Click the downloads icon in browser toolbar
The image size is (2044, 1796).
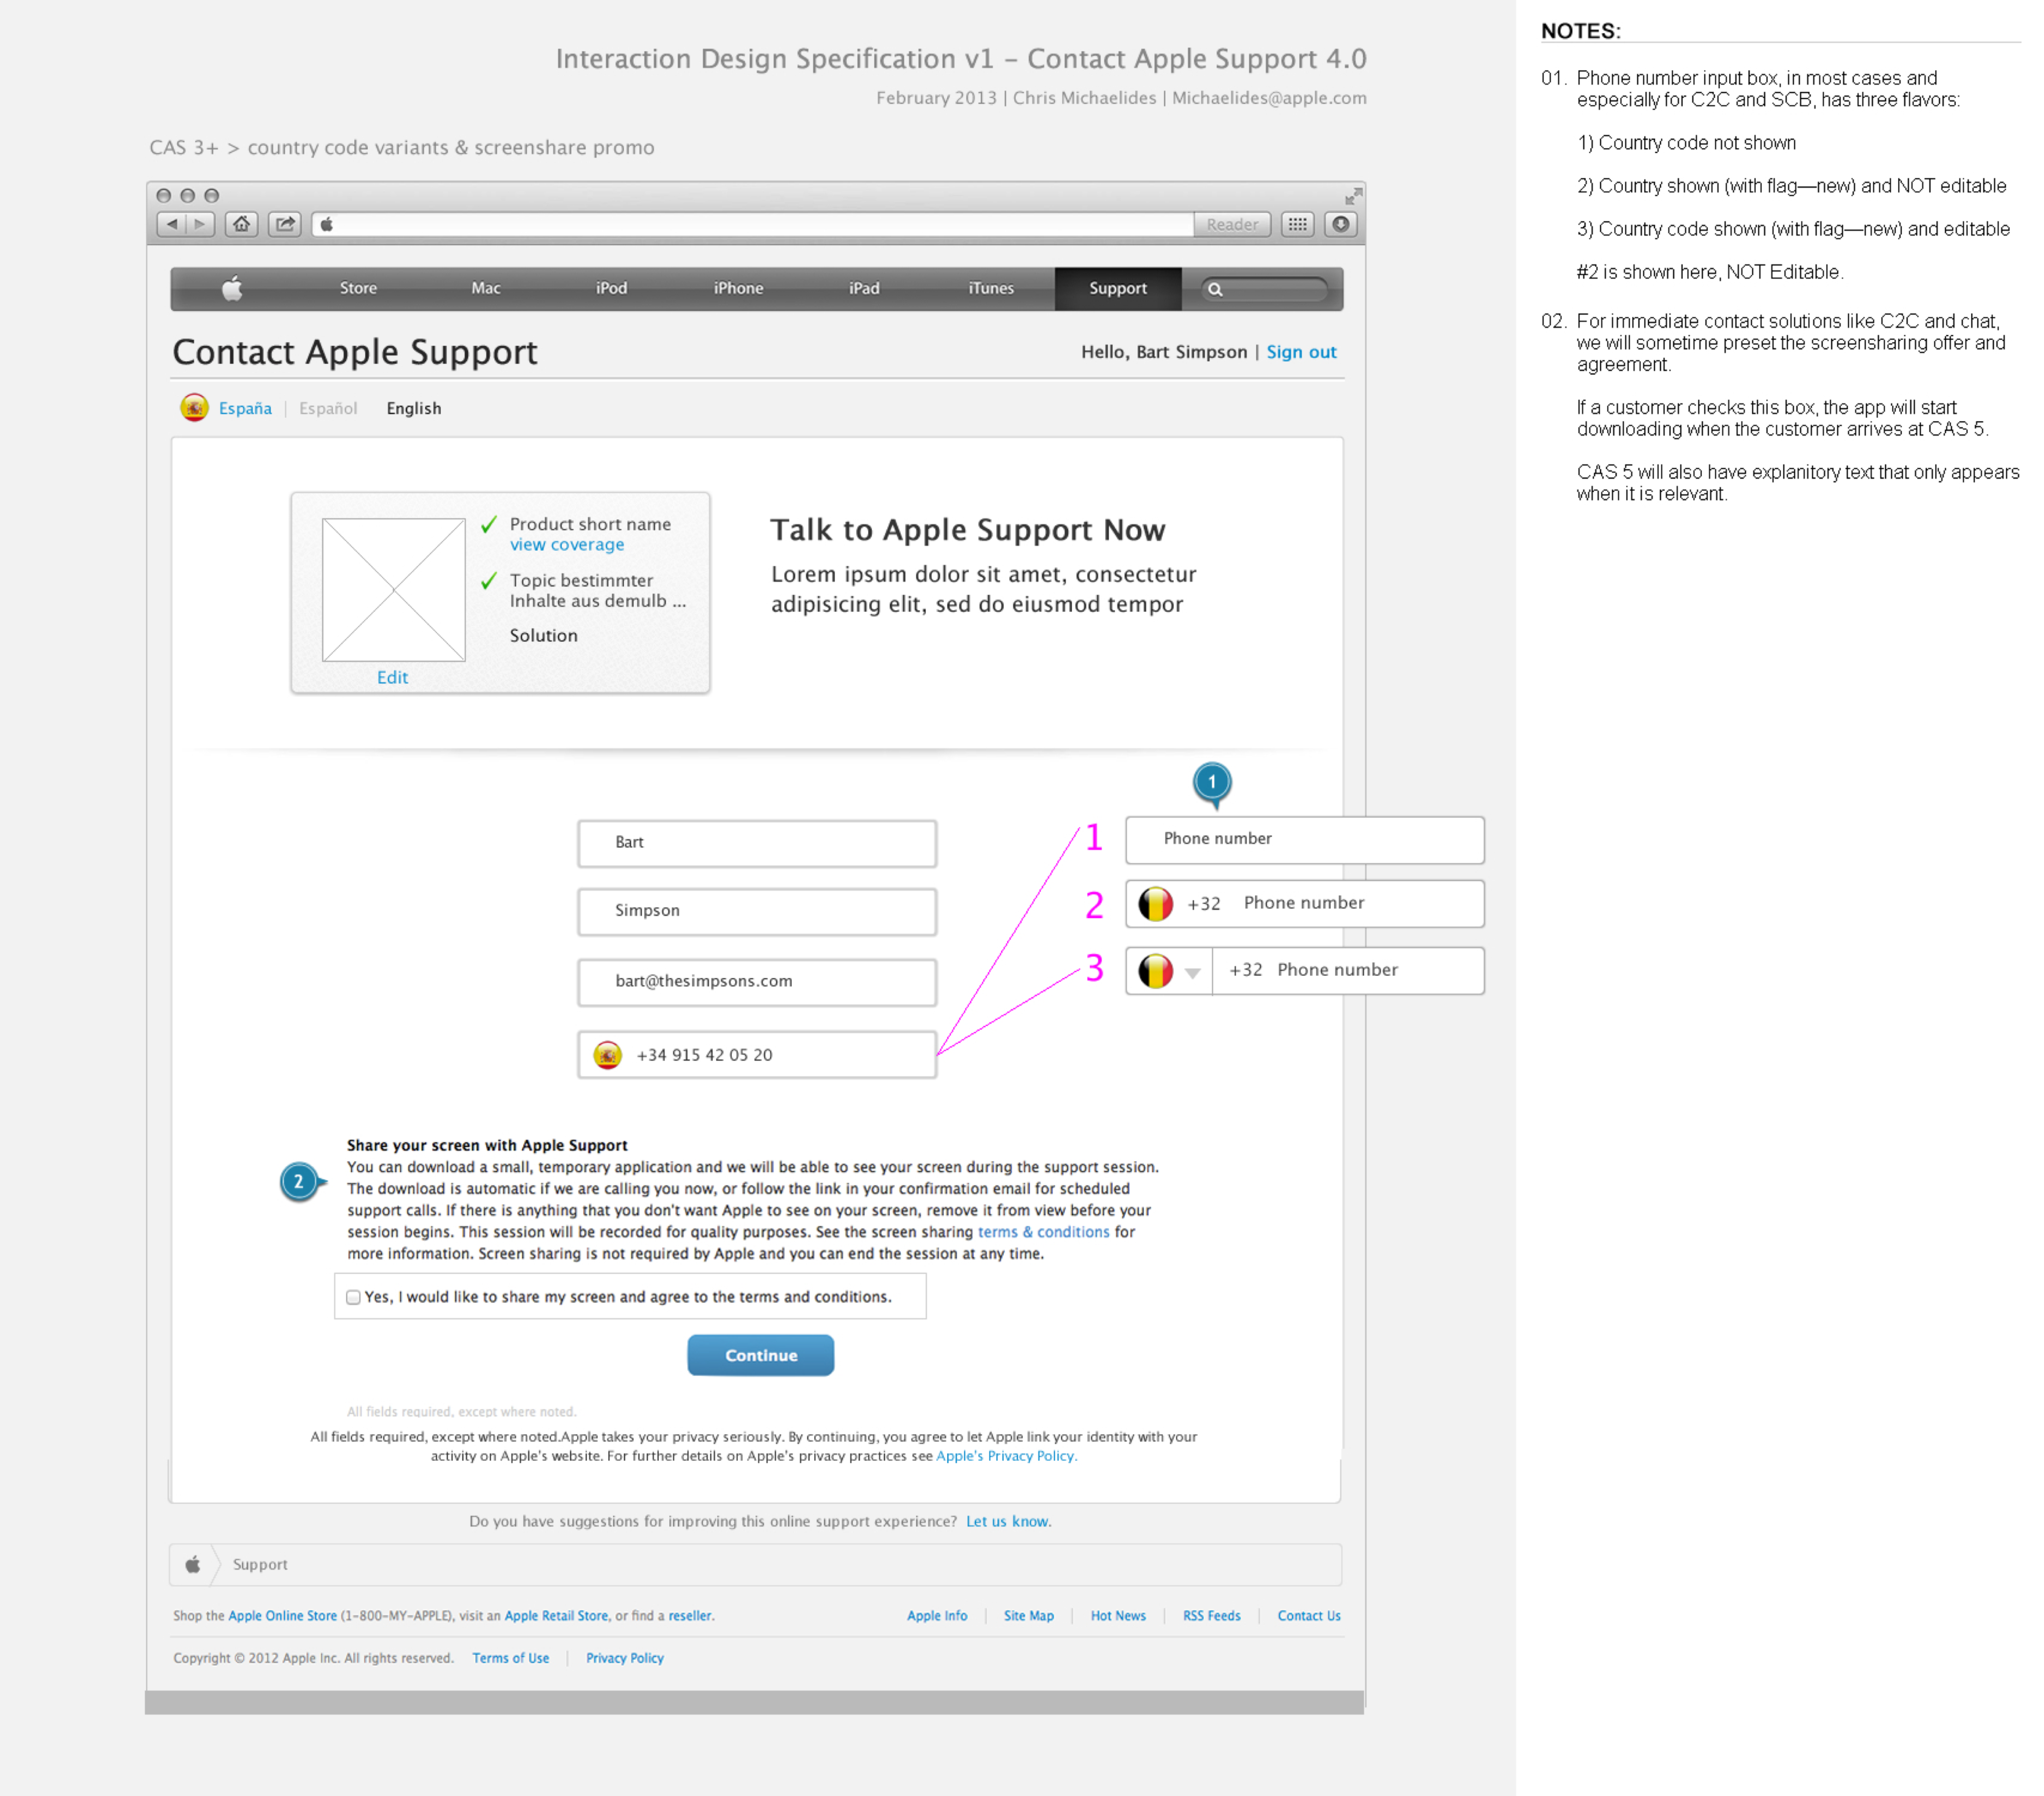[x=1341, y=224]
